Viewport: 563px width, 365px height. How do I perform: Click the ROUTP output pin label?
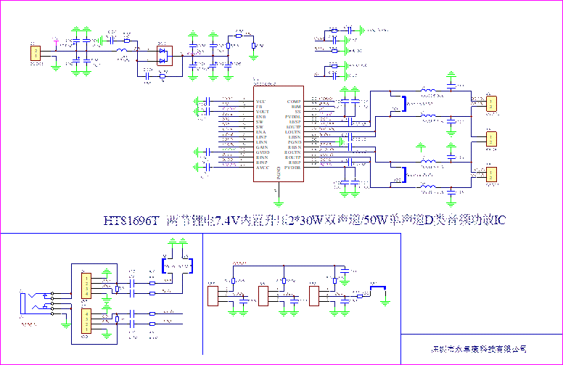pyautogui.click(x=293, y=157)
